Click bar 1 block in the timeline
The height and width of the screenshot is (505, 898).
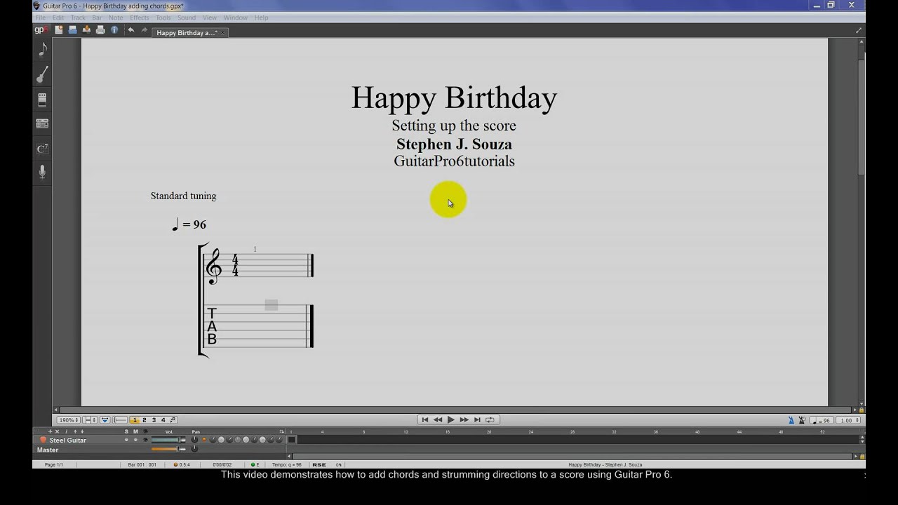[292, 440]
